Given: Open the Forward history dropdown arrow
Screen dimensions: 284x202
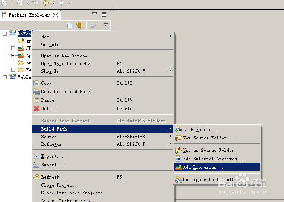Looking at the screenshot, I should 70,3.
